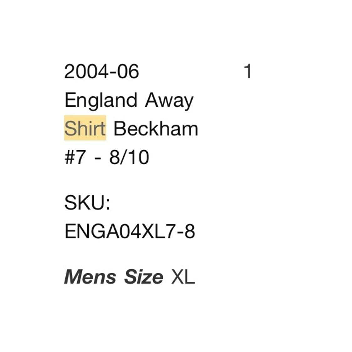Click the highlighted word Shirt
This screenshot has height=352, width=352.
coord(85,129)
